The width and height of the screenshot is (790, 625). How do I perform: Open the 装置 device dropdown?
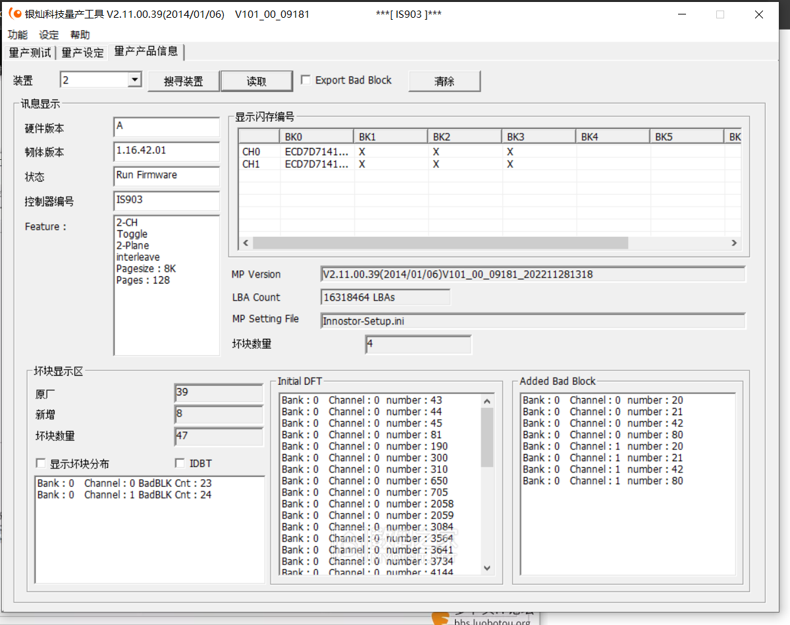tap(135, 80)
